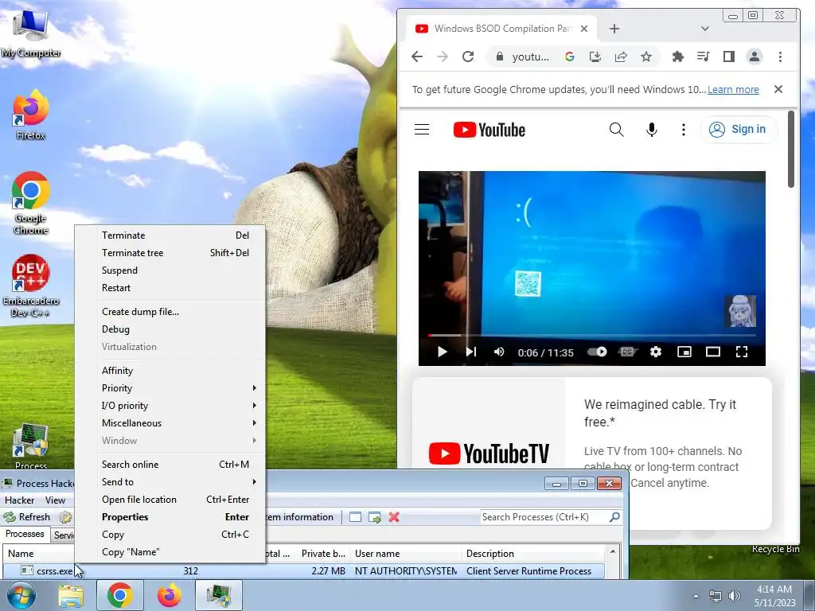Dismiss the Chrome updates infobar

pyautogui.click(x=778, y=89)
